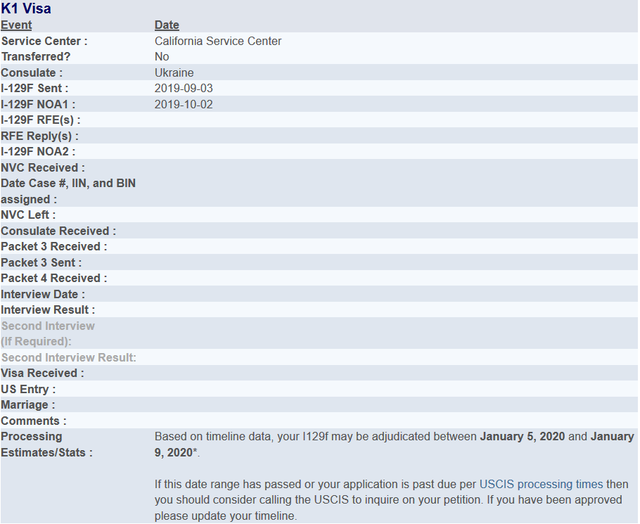Click the Event column header

pos(16,25)
